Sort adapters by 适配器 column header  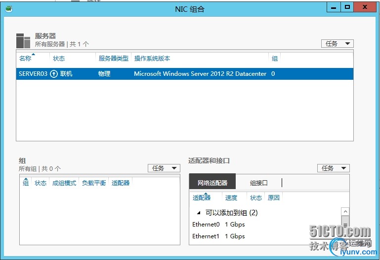coord(202,198)
